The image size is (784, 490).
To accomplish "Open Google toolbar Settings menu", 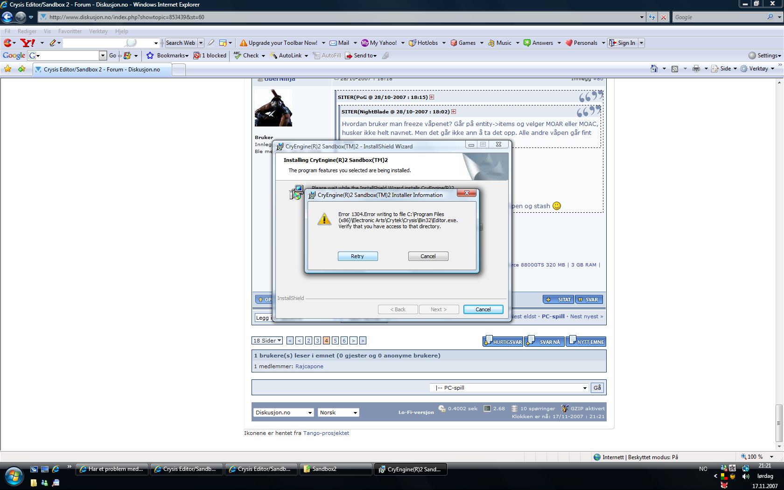I will (764, 56).
